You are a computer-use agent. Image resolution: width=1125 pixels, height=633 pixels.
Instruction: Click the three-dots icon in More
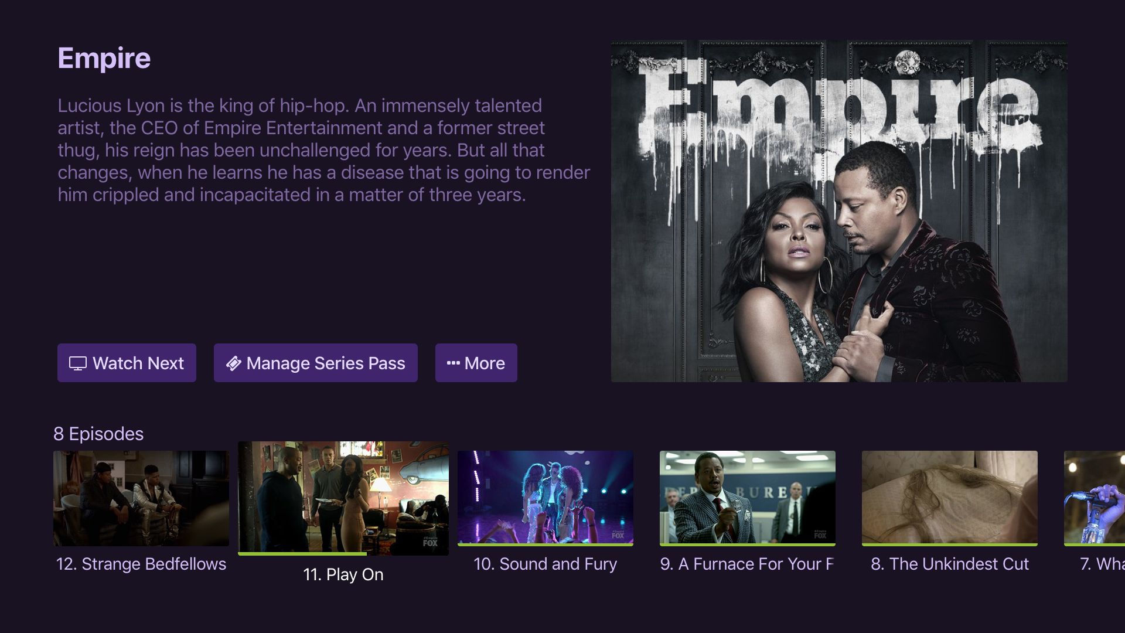453,363
